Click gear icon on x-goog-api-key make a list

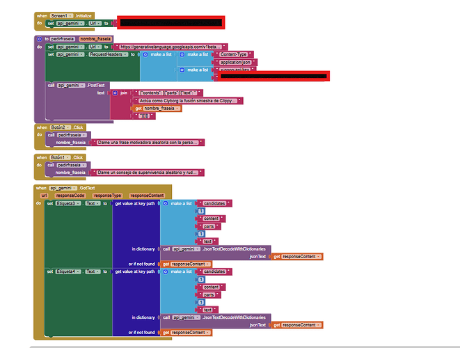click(x=182, y=70)
